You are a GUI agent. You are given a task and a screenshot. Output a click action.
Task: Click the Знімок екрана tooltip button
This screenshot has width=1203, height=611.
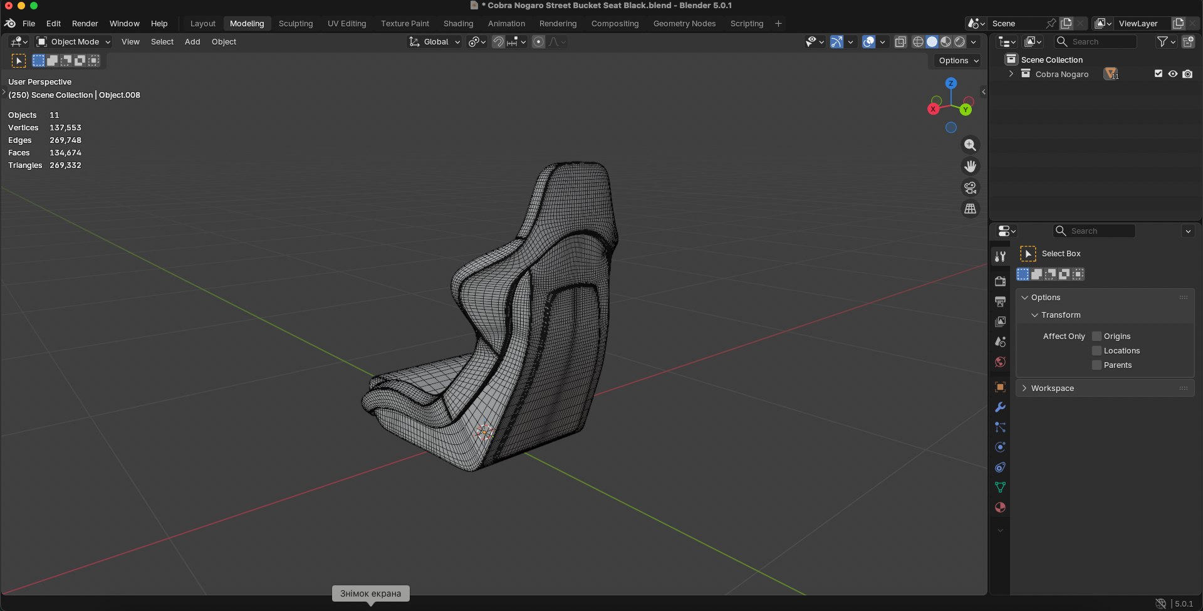[x=370, y=593]
